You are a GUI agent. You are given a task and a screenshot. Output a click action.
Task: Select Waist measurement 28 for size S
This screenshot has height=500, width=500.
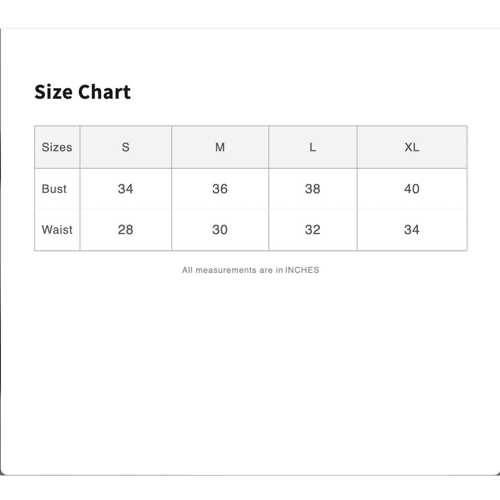coord(125,230)
